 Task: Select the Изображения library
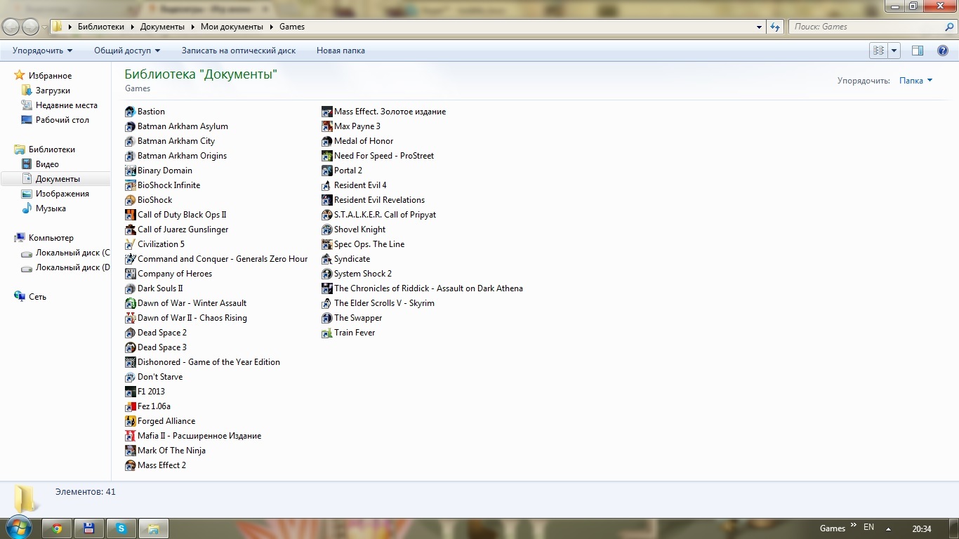[62, 194]
